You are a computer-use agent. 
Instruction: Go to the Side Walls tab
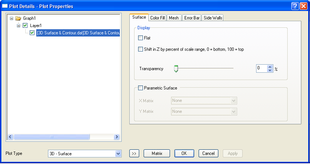[x=213, y=18]
